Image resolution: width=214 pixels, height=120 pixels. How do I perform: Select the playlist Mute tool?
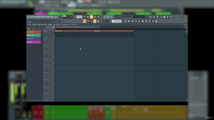tap(40, 25)
